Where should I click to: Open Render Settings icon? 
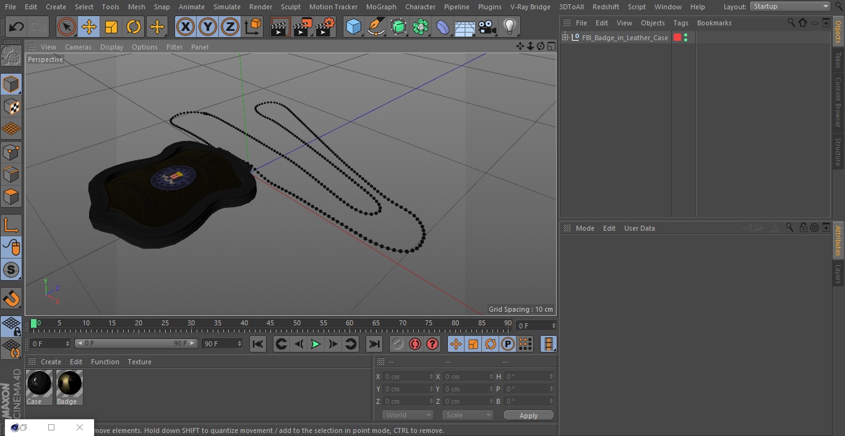[325, 27]
